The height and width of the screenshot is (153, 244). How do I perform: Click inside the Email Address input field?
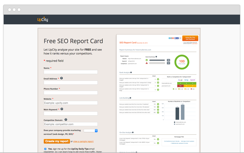pos(71,83)
